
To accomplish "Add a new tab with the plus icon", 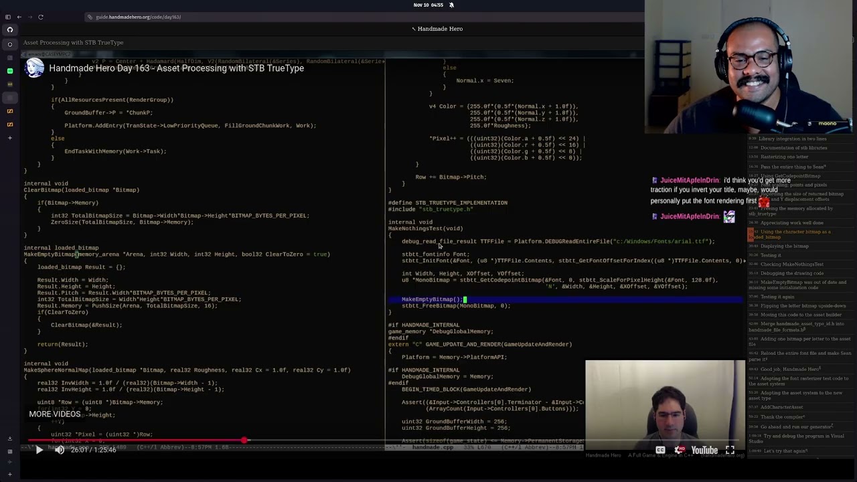I will [9, 138].
